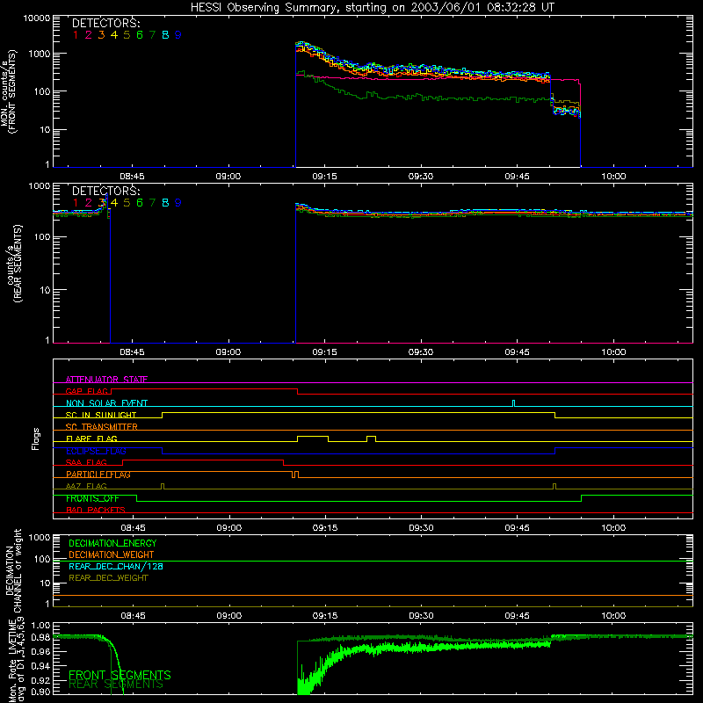Click the NON_SOLAR_EVENT pulse near 09:45
Image resolution: width=703 pixels, height=703 pixels.
(x=514, y=403)
